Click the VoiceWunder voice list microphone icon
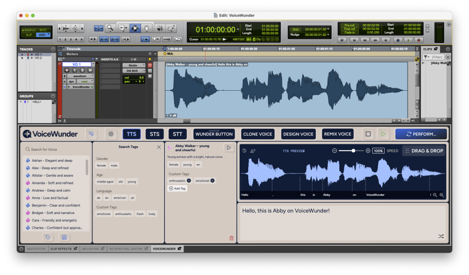The height and width of the screenshot is (275, 469). [x=91, y=134]
